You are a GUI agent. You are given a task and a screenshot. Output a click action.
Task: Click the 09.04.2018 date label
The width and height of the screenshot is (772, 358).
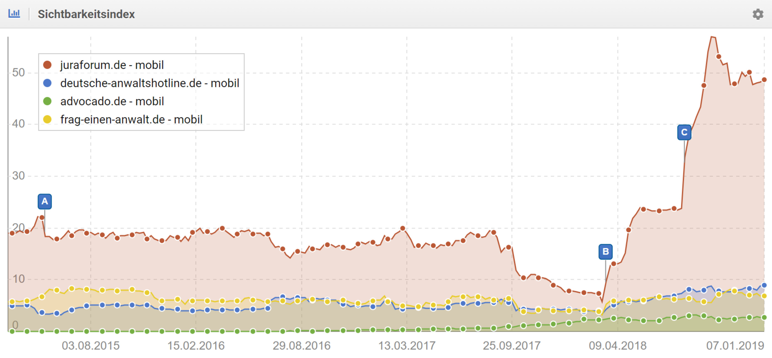(617, 346)
